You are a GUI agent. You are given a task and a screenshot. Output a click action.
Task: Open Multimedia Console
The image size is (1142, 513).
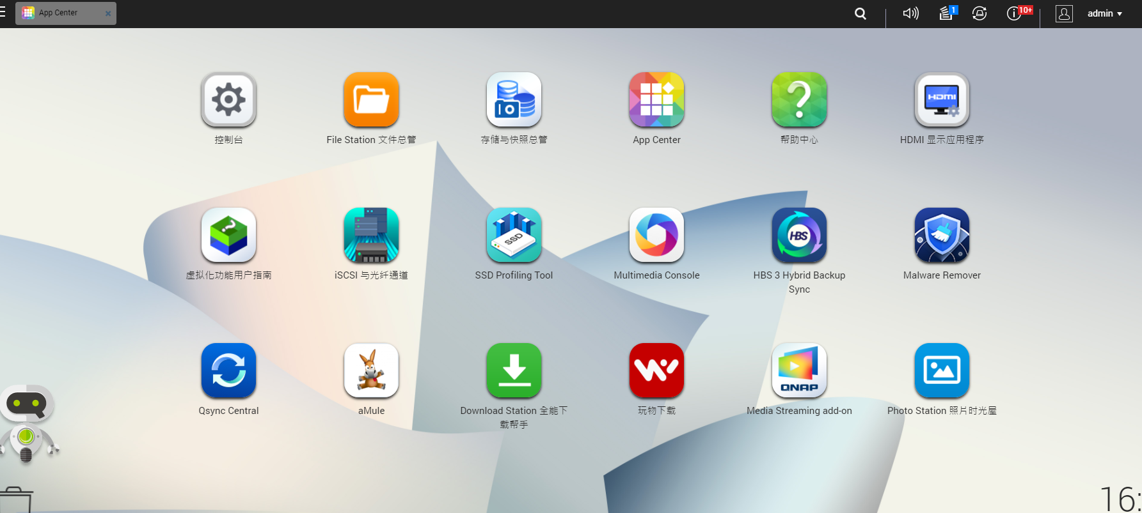[x=656, y=235]
